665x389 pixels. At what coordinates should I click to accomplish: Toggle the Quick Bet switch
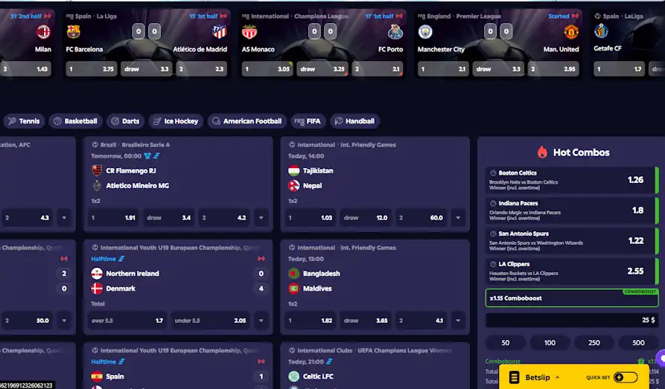(625, 377)
